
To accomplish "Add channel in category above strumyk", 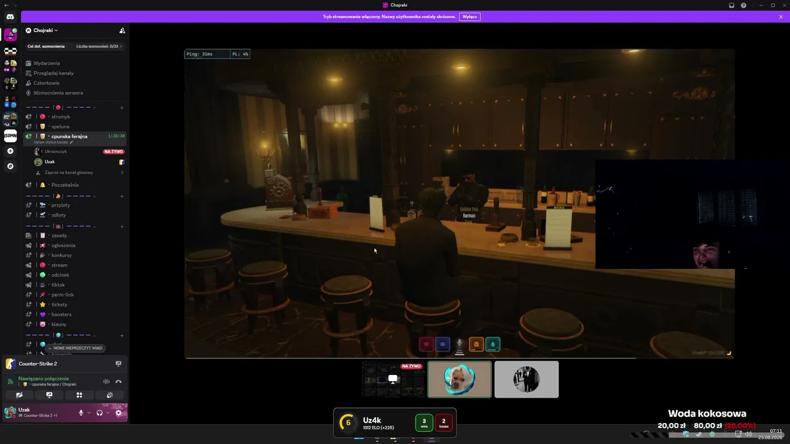I will [122, 108].
